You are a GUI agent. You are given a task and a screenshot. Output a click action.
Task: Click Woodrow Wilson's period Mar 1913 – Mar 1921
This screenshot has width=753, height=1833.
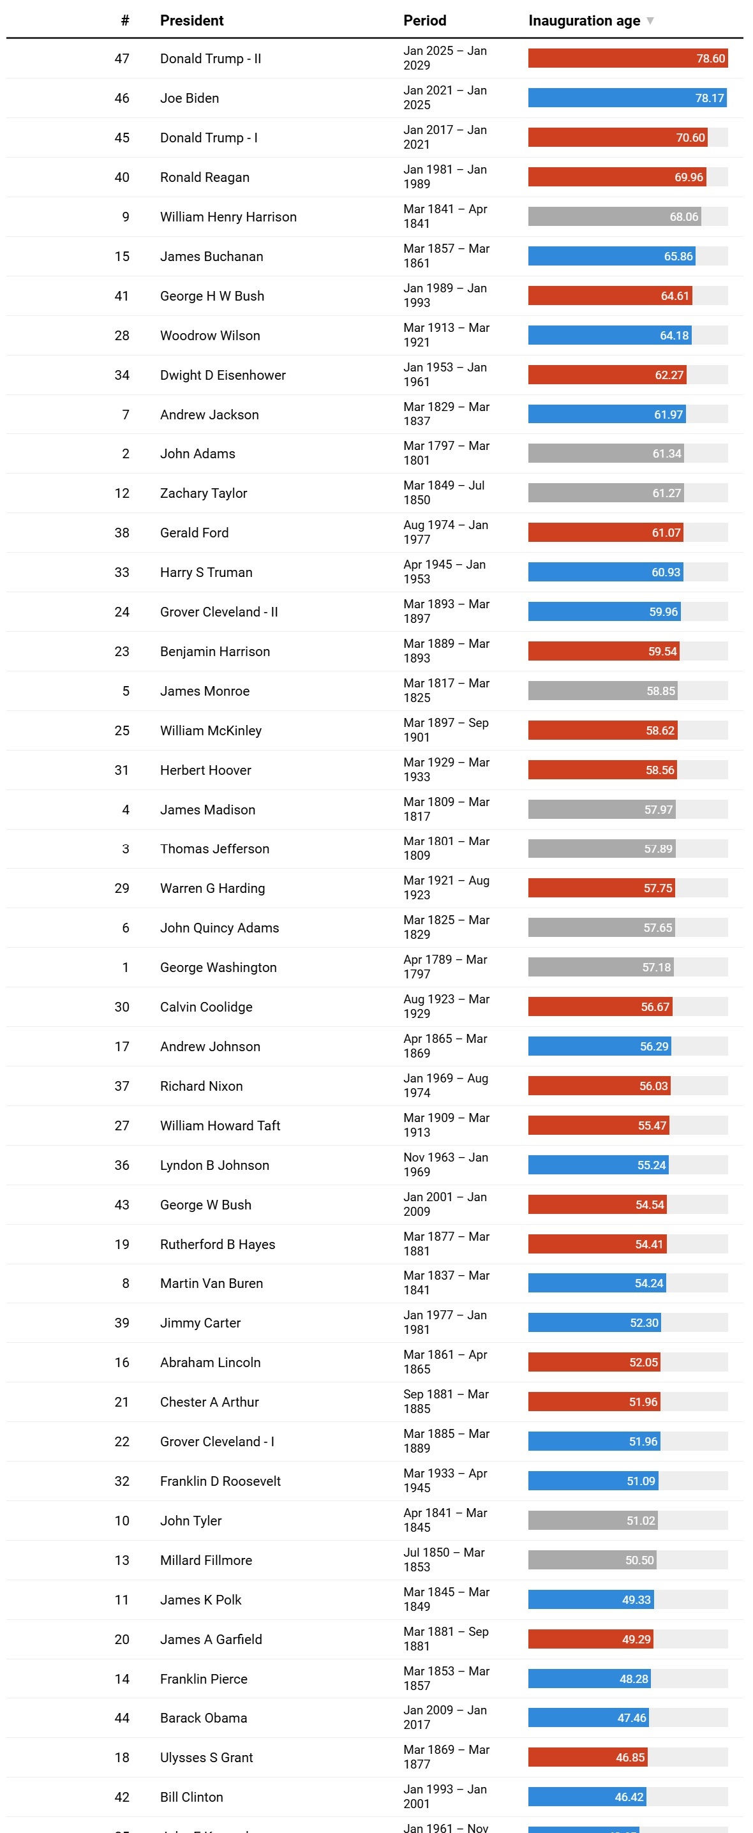[x=446, y=335]
